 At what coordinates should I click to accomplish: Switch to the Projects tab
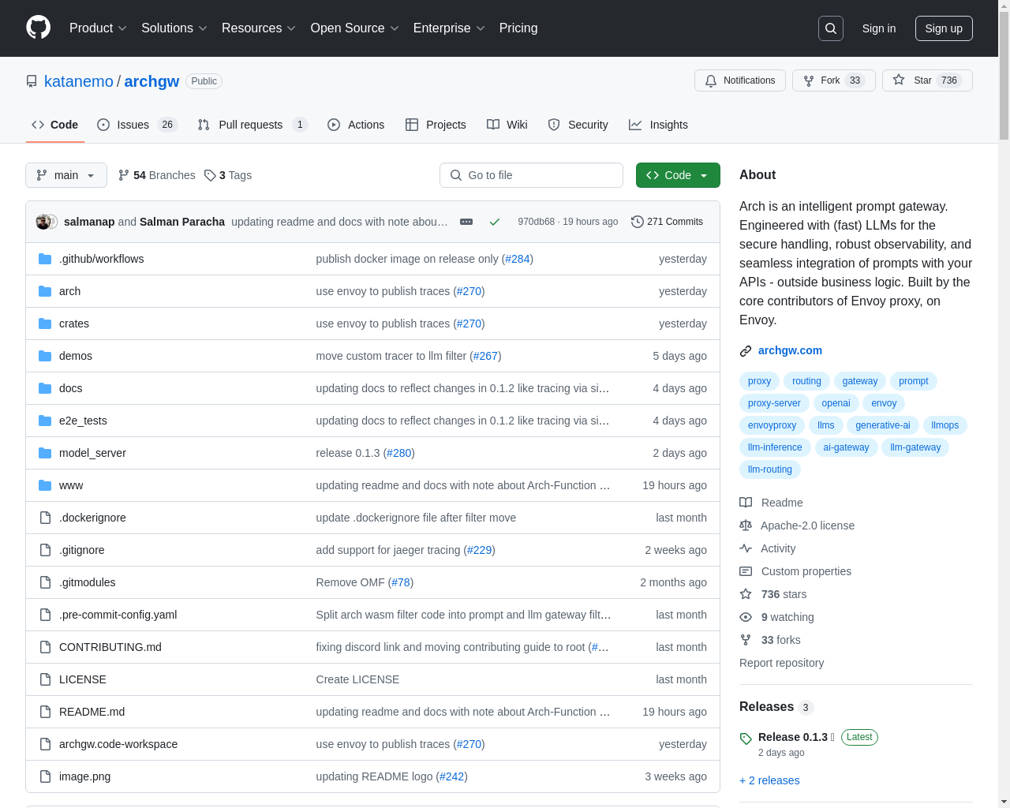(436, 125)
